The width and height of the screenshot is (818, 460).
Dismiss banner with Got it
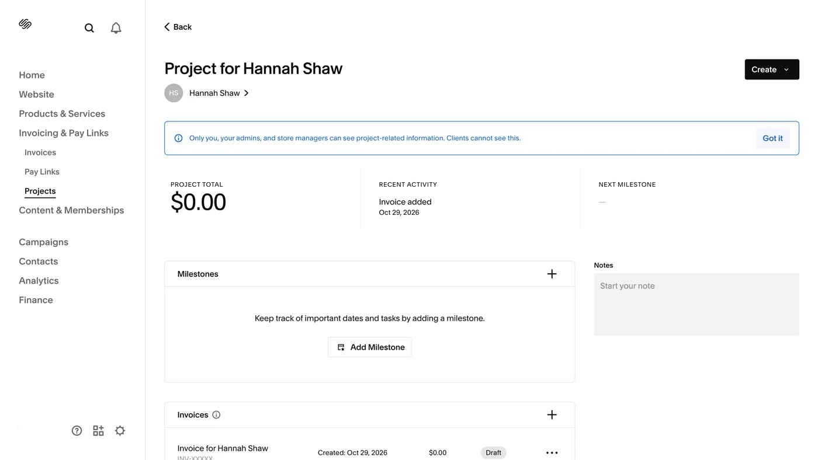[772, 138]
